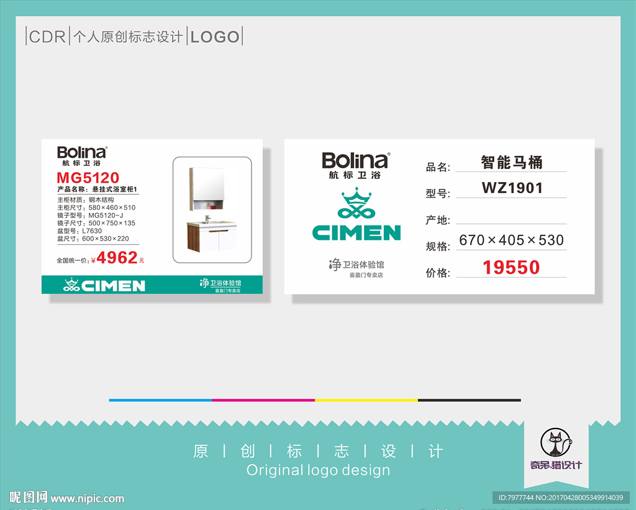
Task: Click the red price 19550
Action: 512,267
